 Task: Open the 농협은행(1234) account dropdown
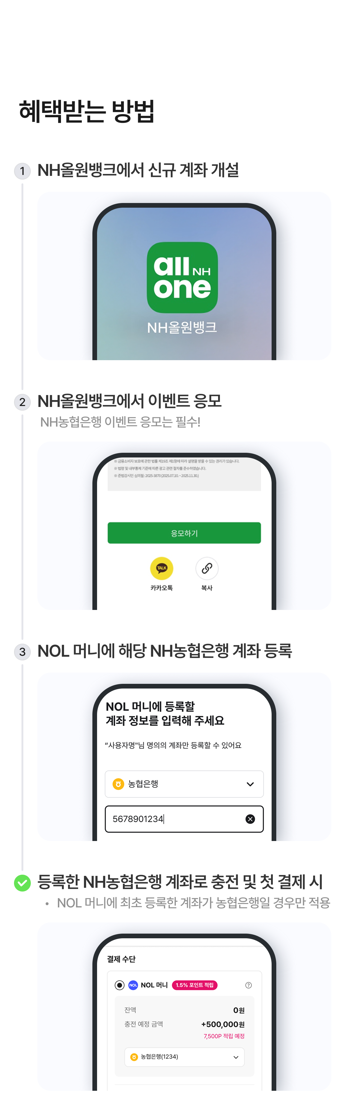click(184, 1057)
